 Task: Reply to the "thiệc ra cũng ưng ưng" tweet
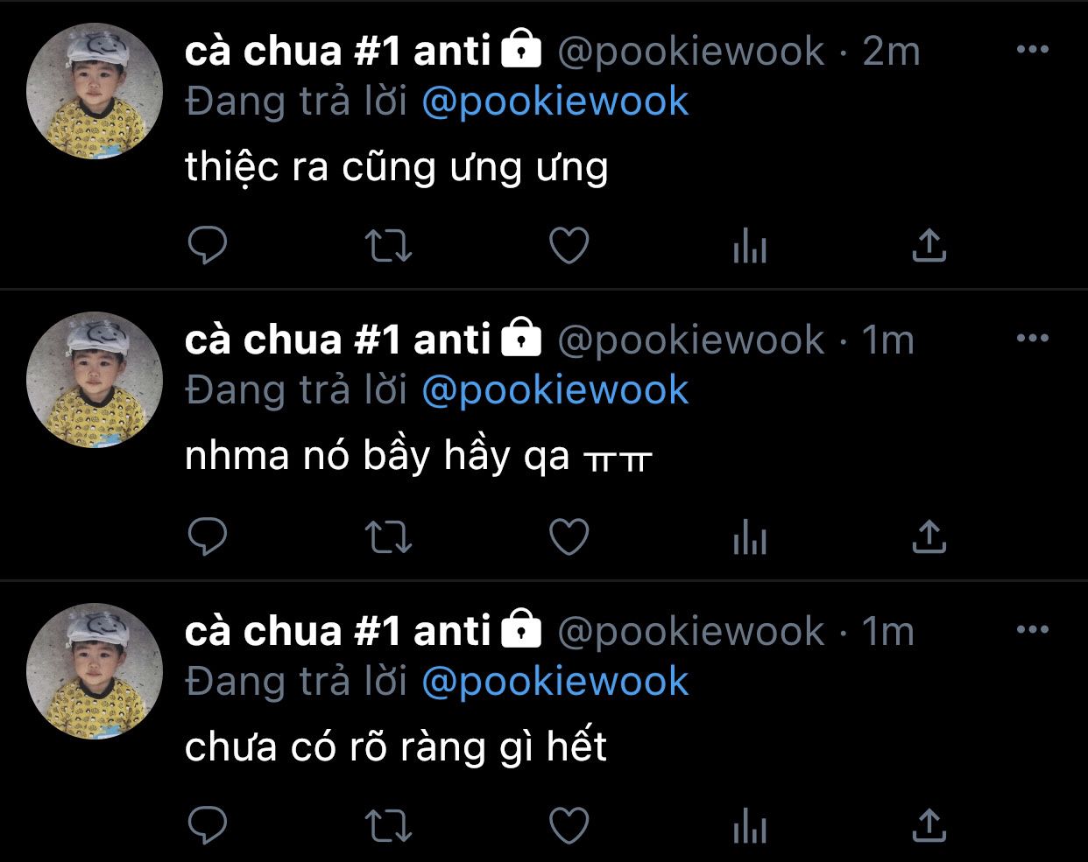pos(208,246)
